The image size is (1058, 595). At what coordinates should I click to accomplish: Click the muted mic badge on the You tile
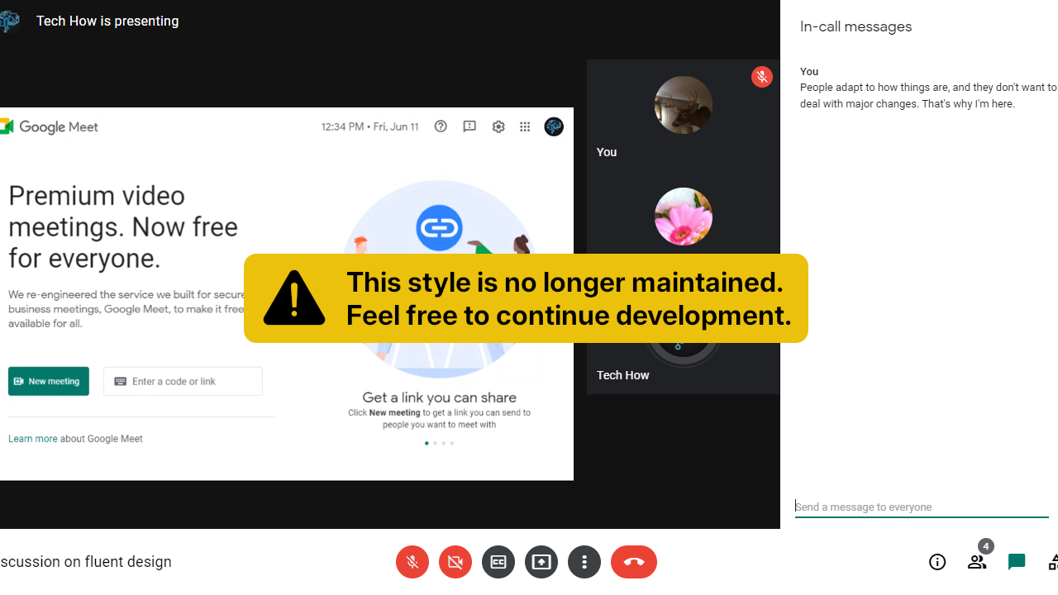pyautogui.click(x=761, y=76)
